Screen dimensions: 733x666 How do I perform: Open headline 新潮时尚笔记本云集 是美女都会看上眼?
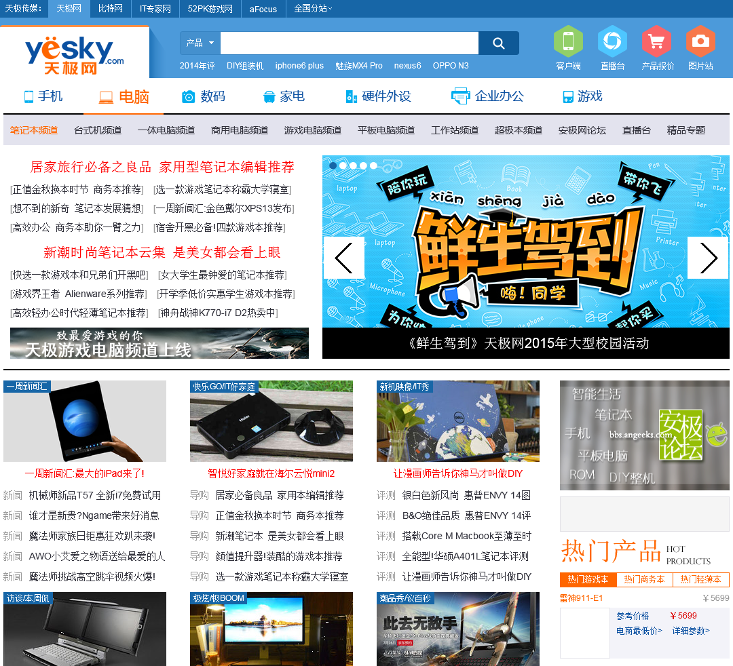(x=162, y=253)
